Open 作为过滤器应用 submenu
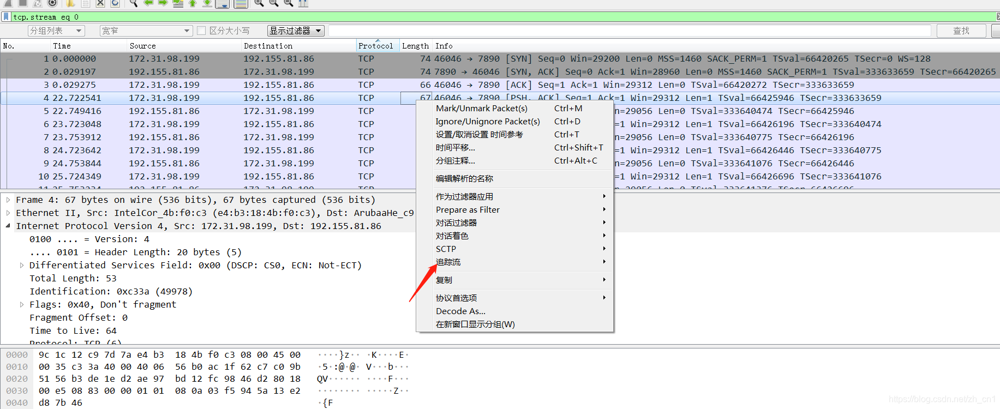The height and width of the screenshot is (409, 1000). (514, 196)
